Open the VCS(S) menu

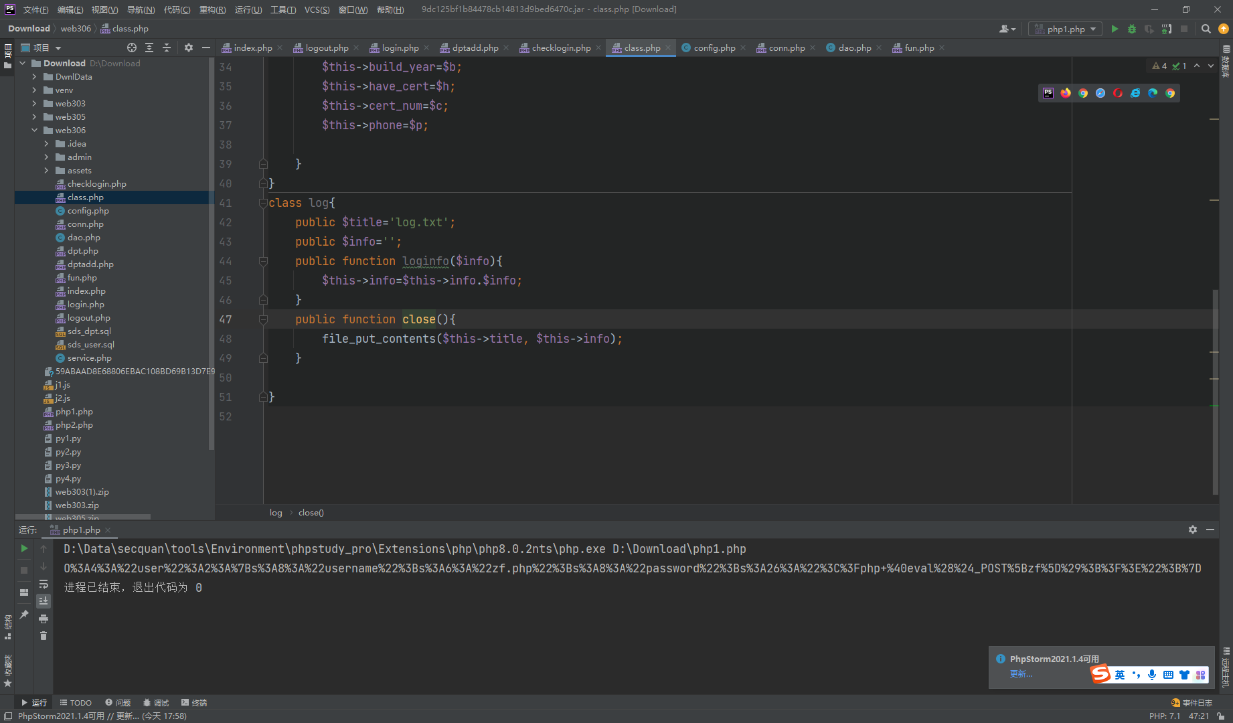pyautogui.click(x=317, y=9)
